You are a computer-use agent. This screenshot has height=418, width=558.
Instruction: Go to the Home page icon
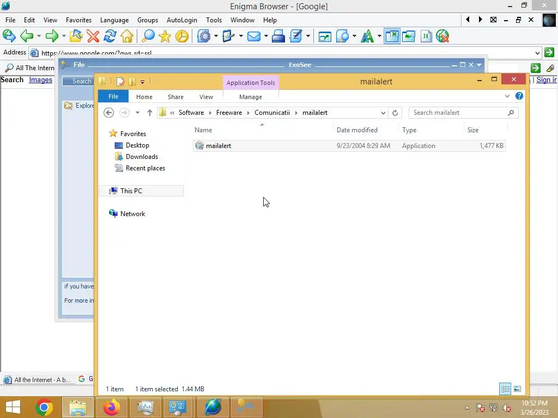127,36
